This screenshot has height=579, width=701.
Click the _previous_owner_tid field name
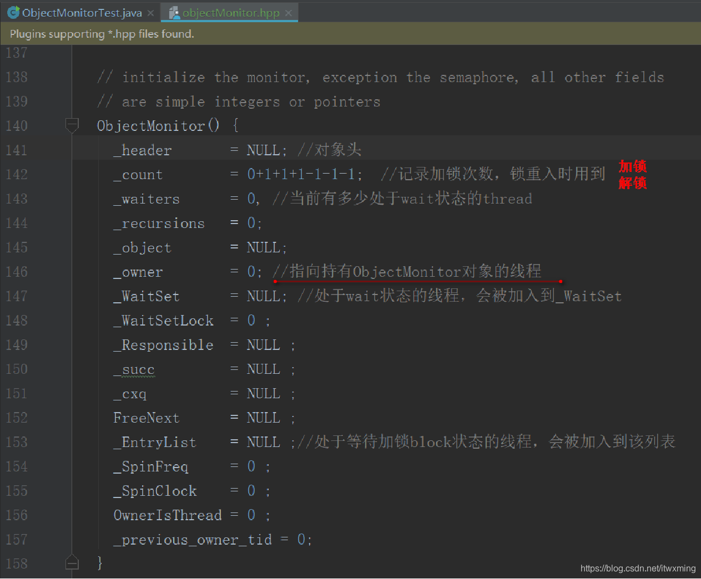tap(193, 540)
